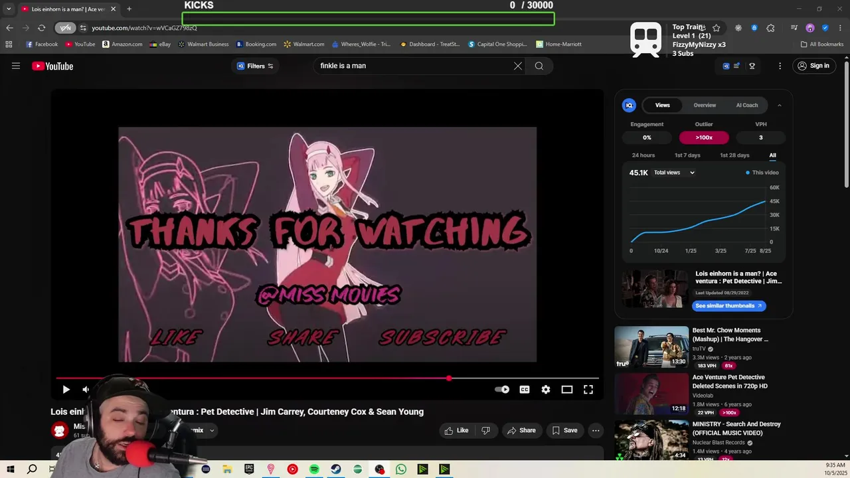Select the All time range
Viewport: 850px width, 478px height.
(x=772, y=155)
